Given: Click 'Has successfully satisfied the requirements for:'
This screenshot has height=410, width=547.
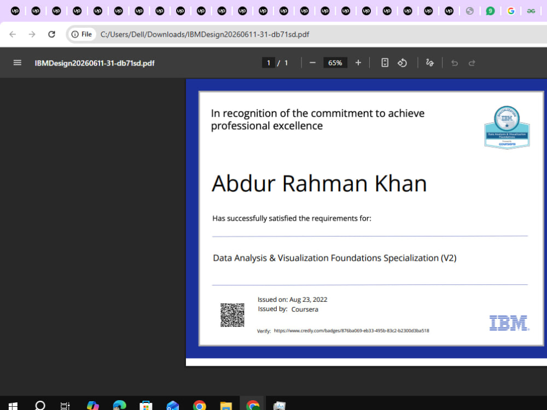Looking at the screenshot, I should [292, 218].
